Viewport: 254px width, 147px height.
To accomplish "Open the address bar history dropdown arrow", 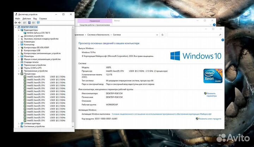I will click(157, 35).
